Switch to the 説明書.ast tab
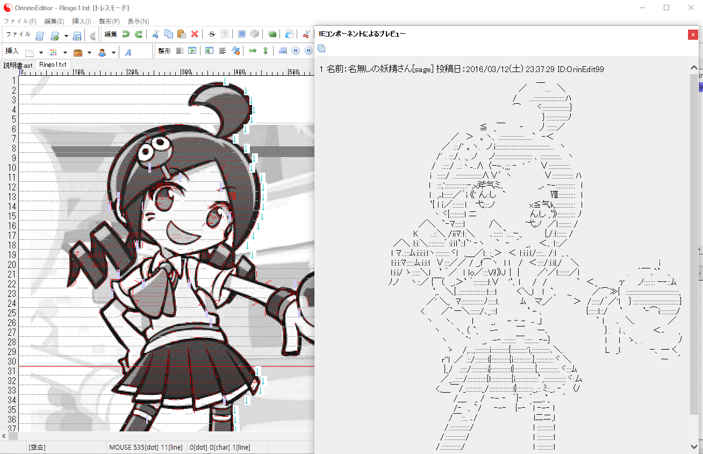The width and height of the screenshot is (703, 454). tap(18, 65)
